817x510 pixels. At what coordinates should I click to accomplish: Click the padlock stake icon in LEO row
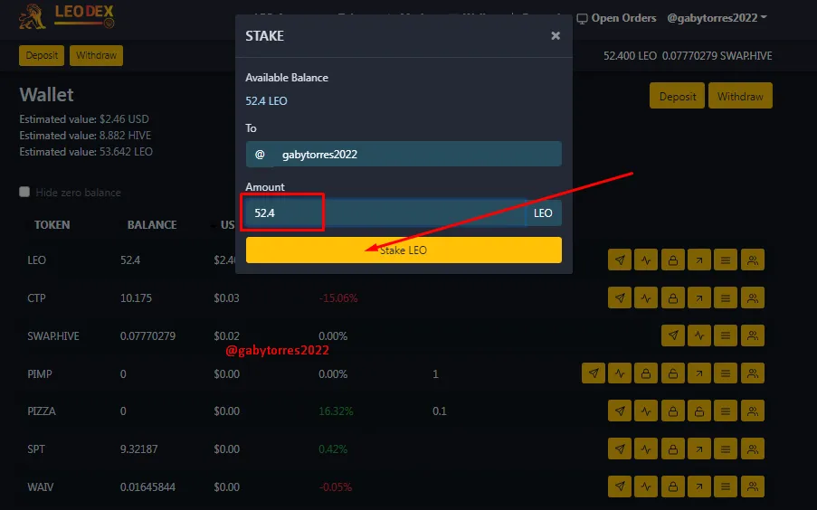click(672, 260)
